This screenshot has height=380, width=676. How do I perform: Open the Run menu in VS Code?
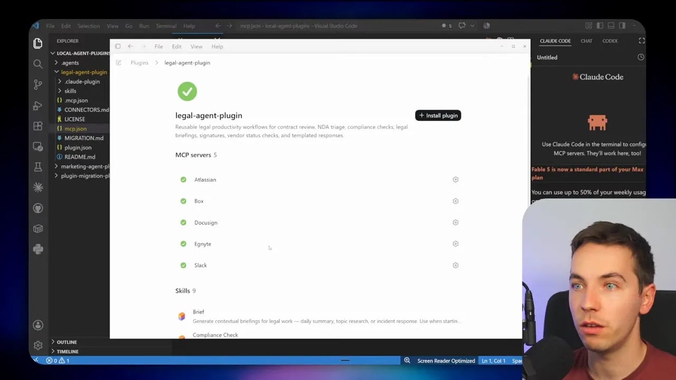[x=144, y=26]
